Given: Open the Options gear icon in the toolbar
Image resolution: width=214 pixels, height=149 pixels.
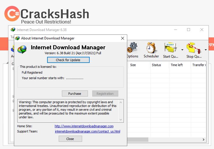Looking at the screenshot, I should click(x=132, y=48).
